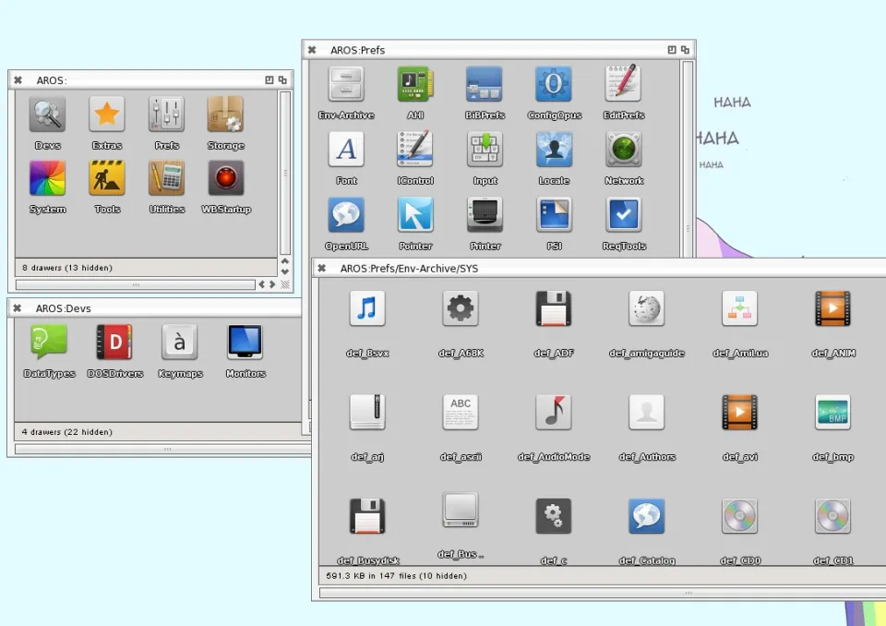Click the def_AudioMode music note icon

[554, 413]
